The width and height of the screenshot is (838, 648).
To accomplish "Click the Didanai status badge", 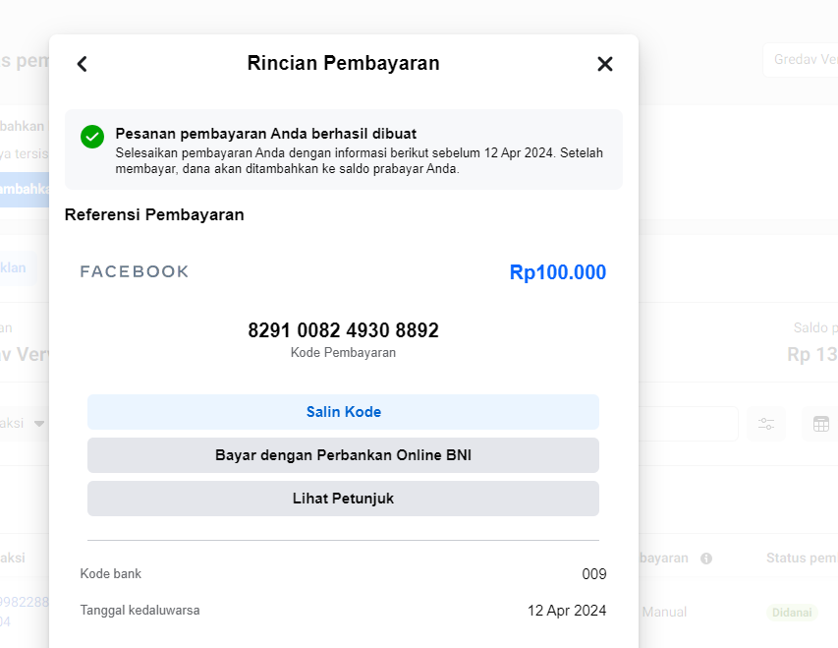I will click(x=792, y=613).
